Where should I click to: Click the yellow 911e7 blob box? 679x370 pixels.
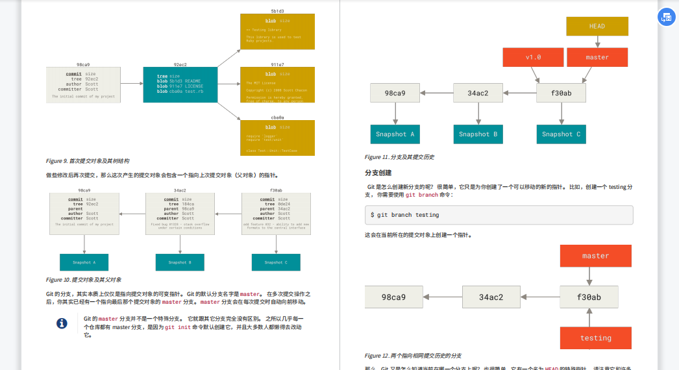278,84
